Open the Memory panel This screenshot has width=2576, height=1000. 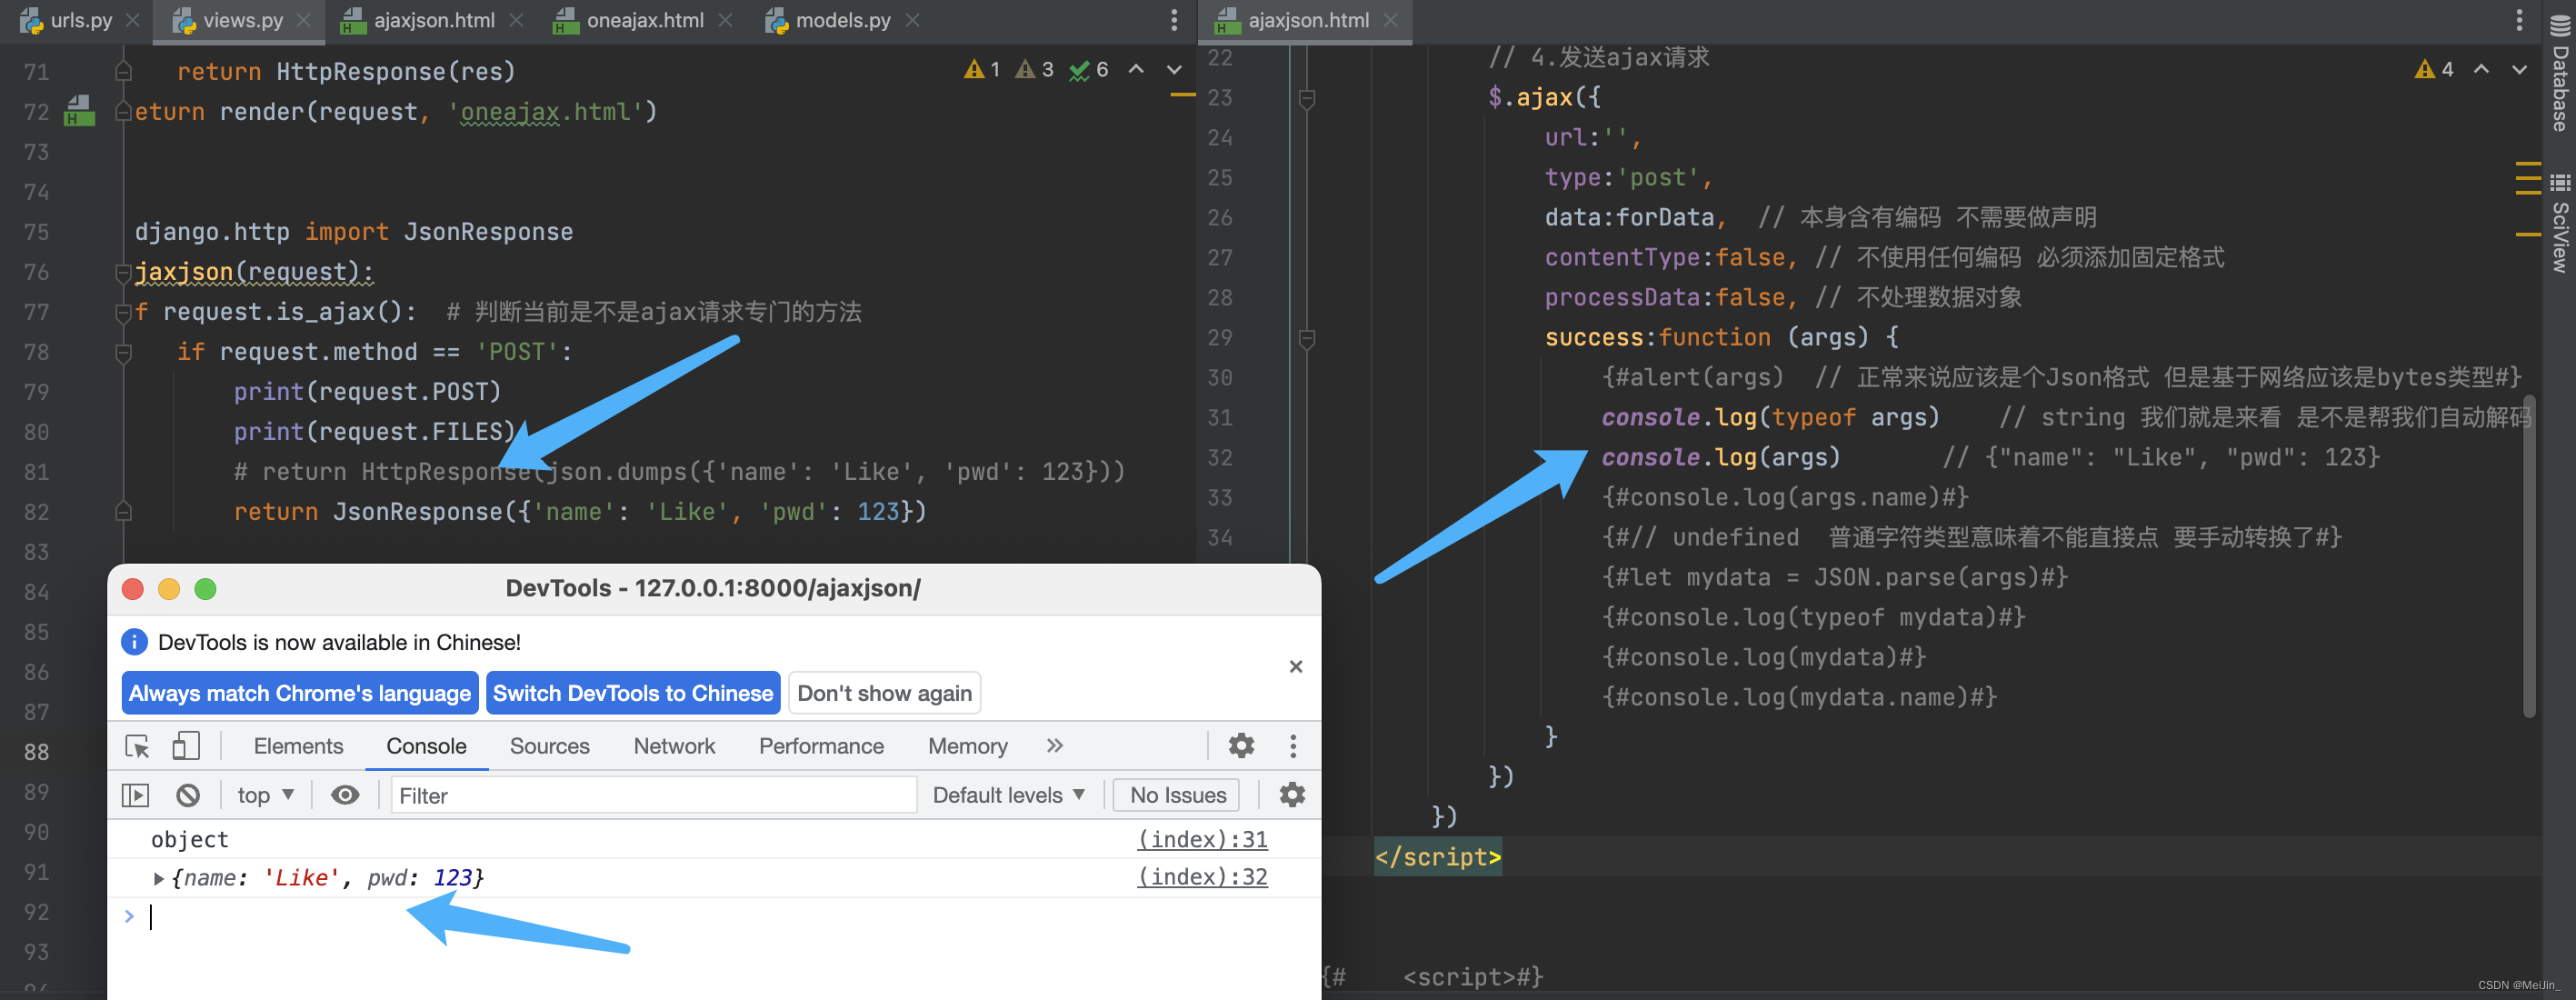[967, 746]
